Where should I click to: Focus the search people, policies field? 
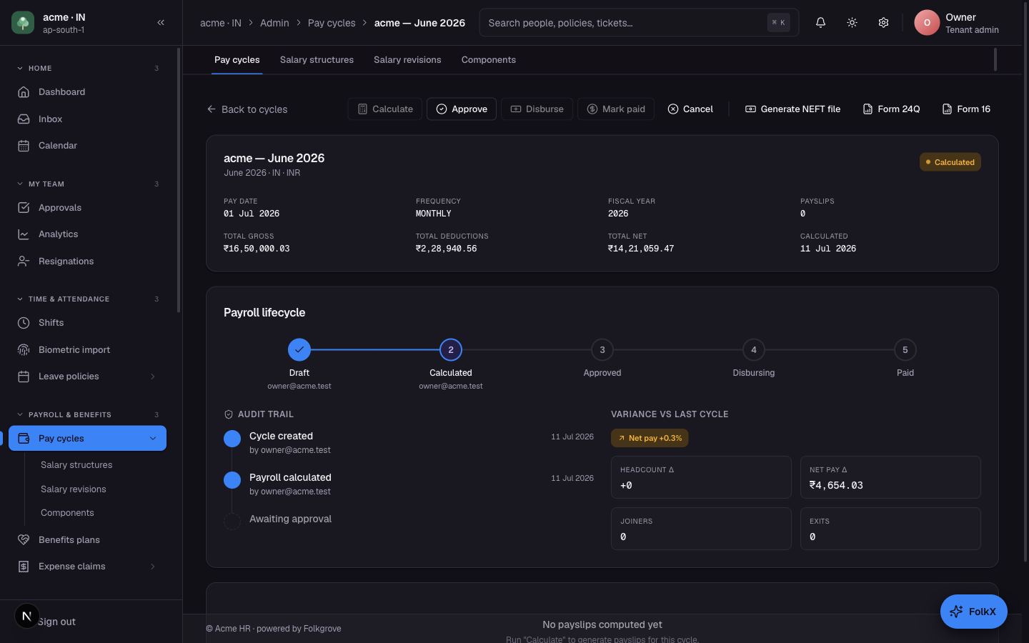click(639, 23)
